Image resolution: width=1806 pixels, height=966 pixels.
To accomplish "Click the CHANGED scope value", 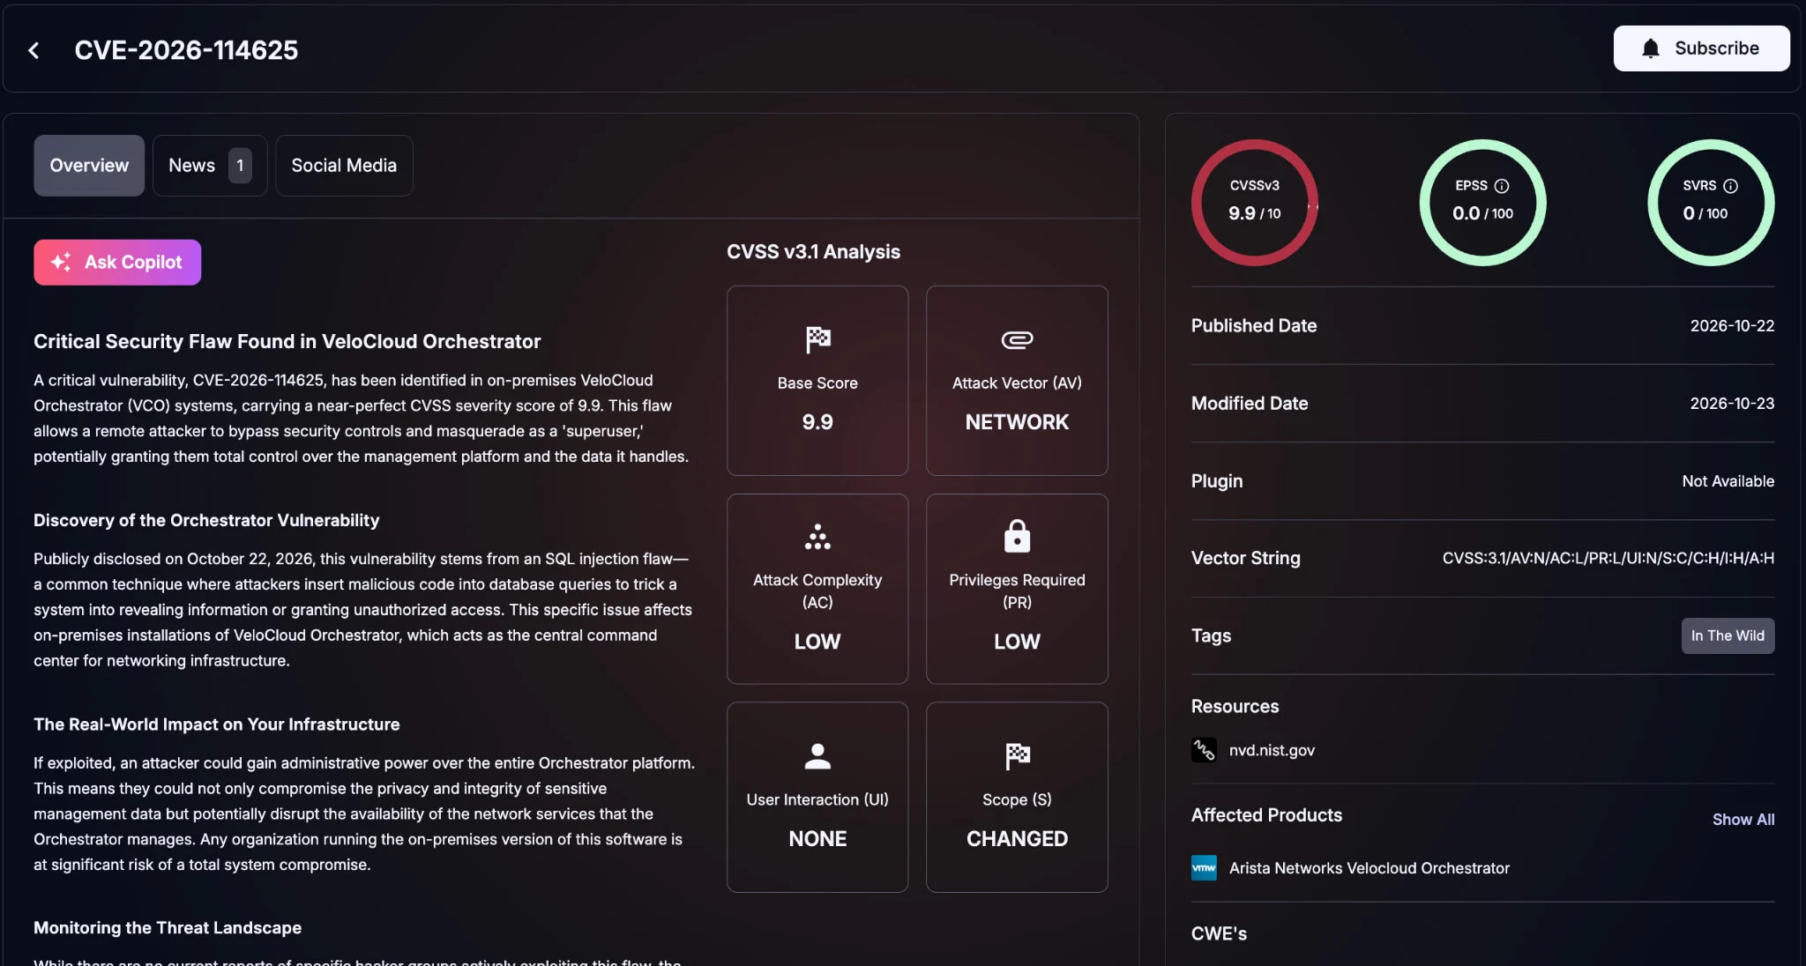I will [1017, 839].
